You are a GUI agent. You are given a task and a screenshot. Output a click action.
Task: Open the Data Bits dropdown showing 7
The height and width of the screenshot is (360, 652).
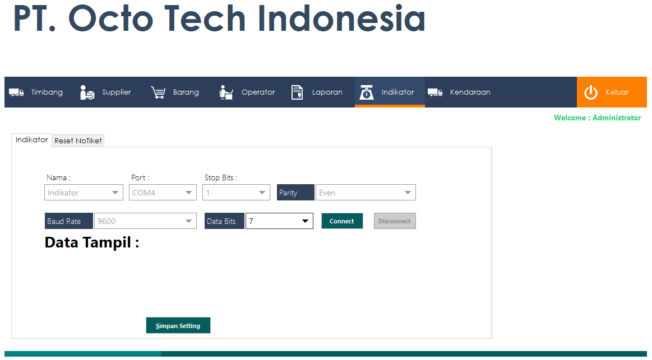[279, 221]
